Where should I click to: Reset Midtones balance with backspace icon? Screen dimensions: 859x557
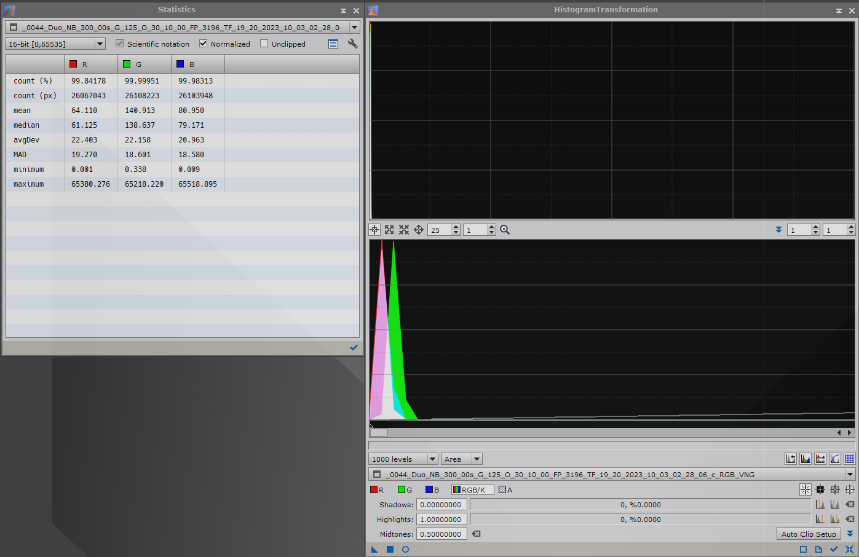tap(476, 534)
